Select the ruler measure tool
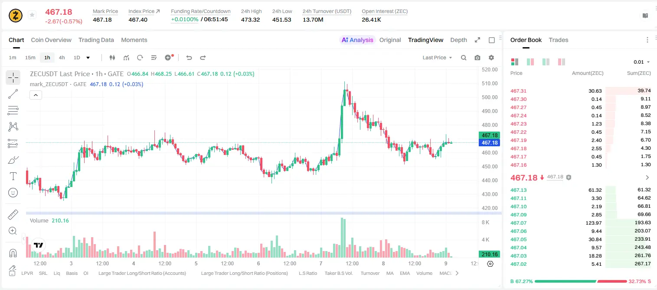This screenshot has height=290, width=657. click(13, 215)
